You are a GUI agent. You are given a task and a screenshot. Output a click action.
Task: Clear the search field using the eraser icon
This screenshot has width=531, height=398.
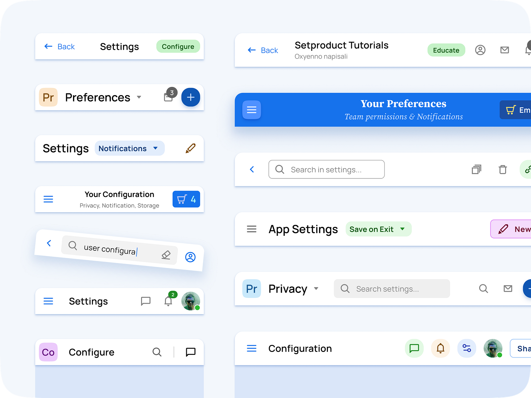pos(165,255)
